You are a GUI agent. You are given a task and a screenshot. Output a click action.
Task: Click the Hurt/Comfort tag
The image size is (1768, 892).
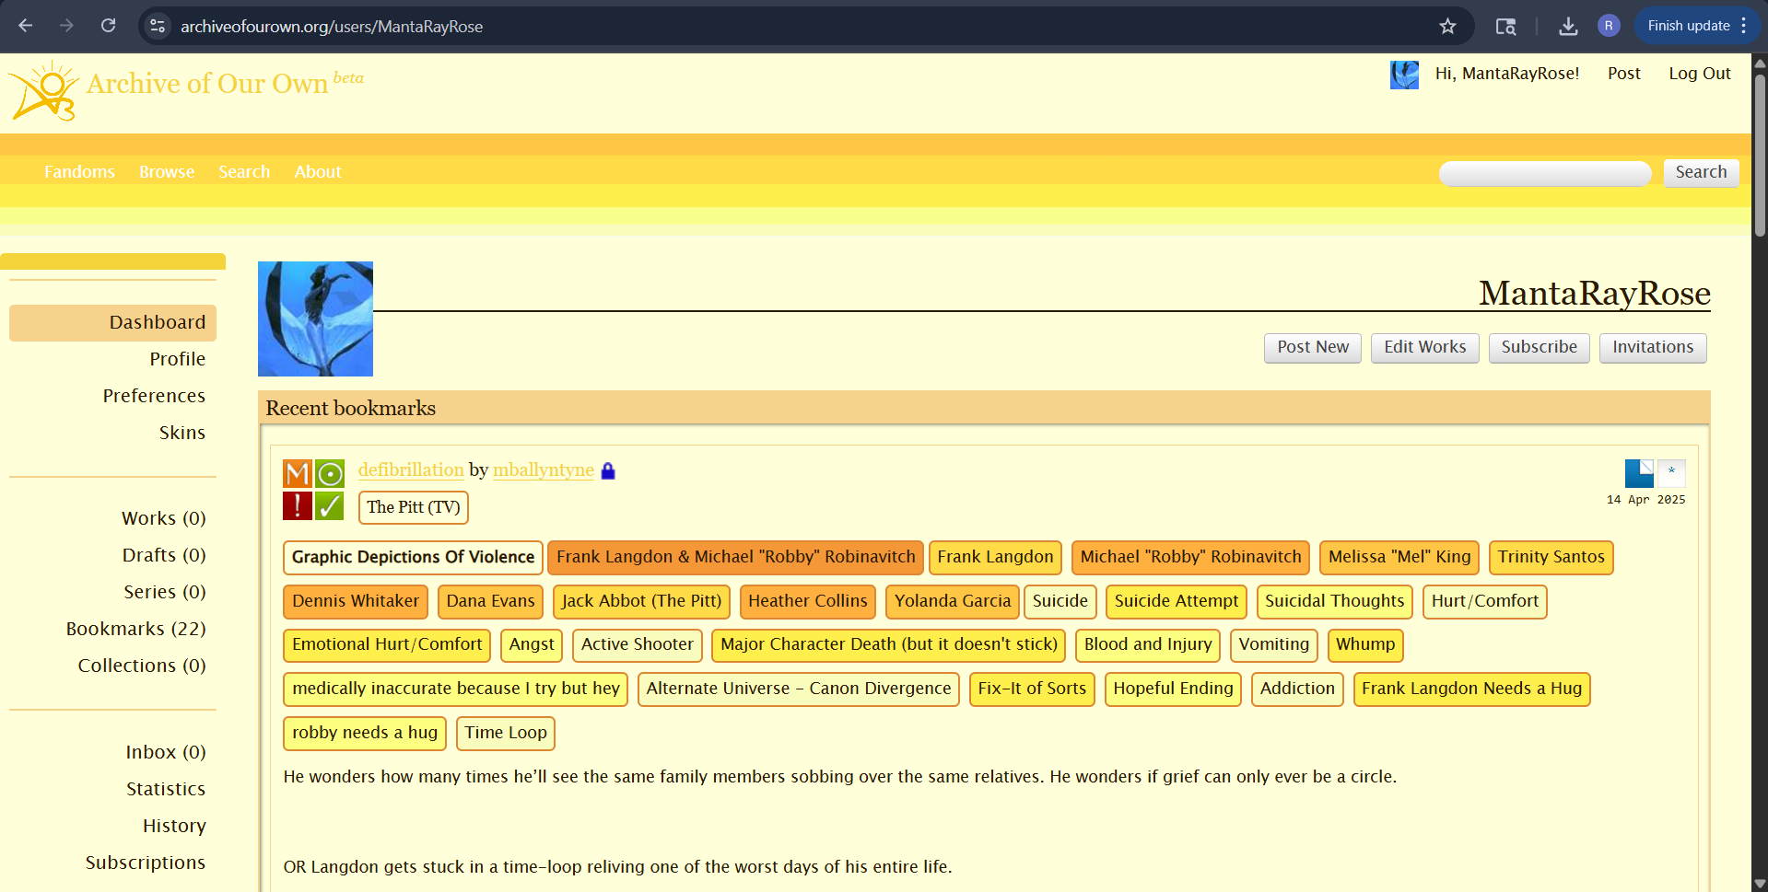click(1484, 601)
